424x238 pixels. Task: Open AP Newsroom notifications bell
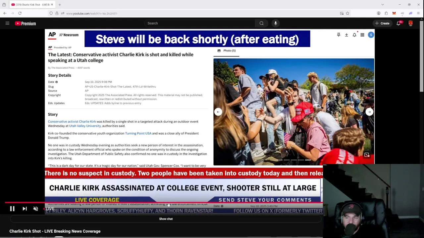click(354, 35)
